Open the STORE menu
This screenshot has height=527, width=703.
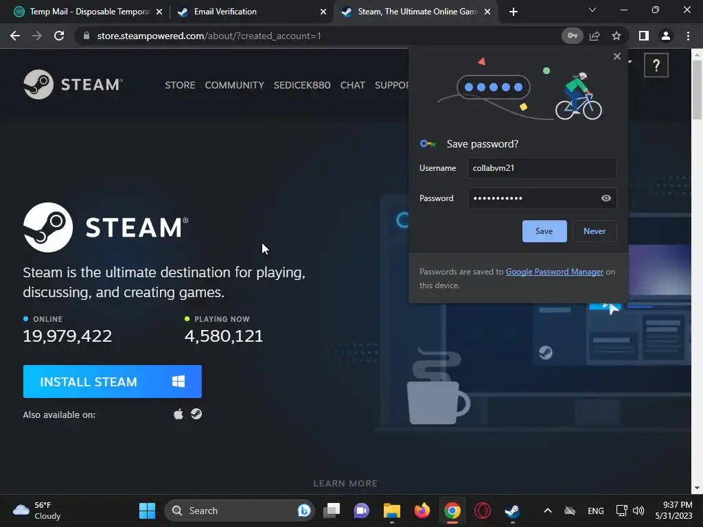180,85
